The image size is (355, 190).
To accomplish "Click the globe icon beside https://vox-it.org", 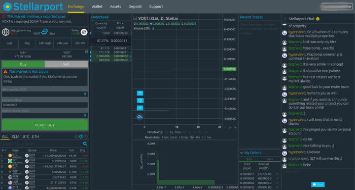I will pos(6,32).
